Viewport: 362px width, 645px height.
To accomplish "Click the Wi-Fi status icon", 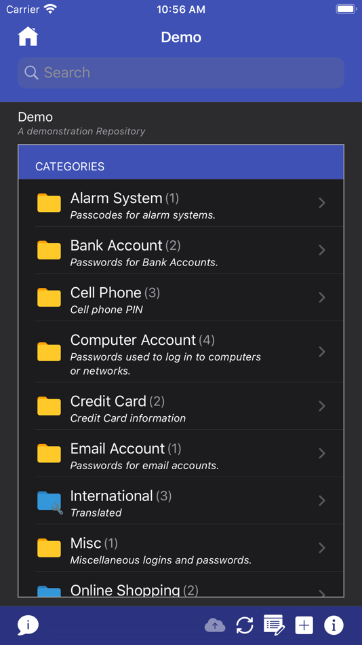I will click(51, 9).
